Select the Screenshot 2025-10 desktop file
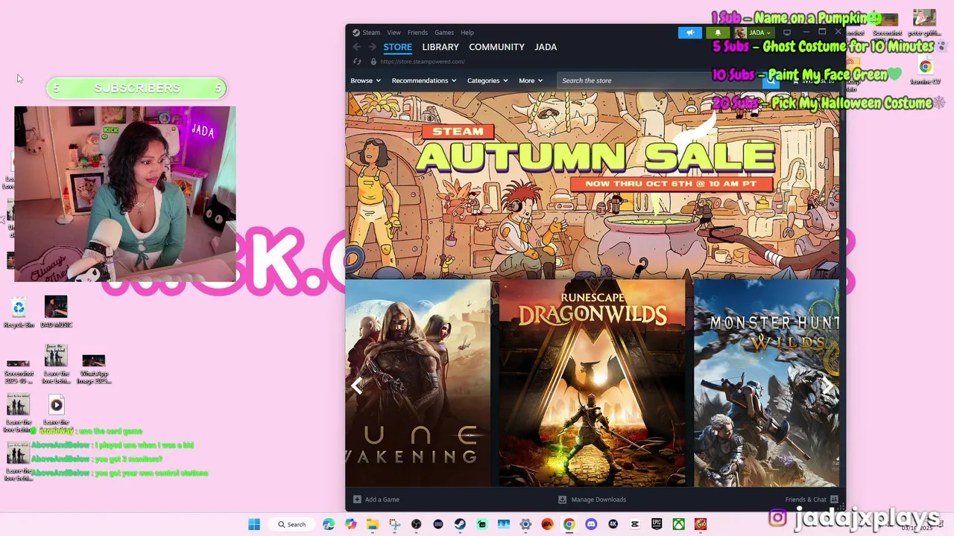 pos(19,371)
